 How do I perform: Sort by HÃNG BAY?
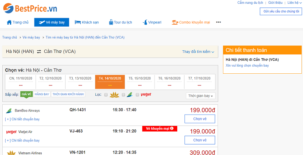(x=42, y=94)
